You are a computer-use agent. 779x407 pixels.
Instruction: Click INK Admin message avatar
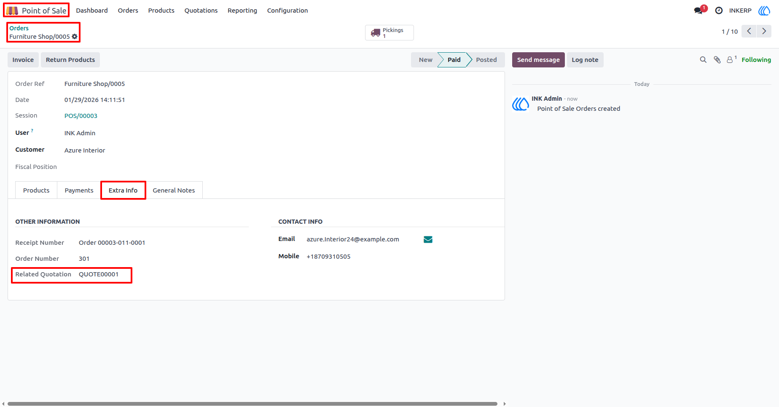tap(521, 104)
